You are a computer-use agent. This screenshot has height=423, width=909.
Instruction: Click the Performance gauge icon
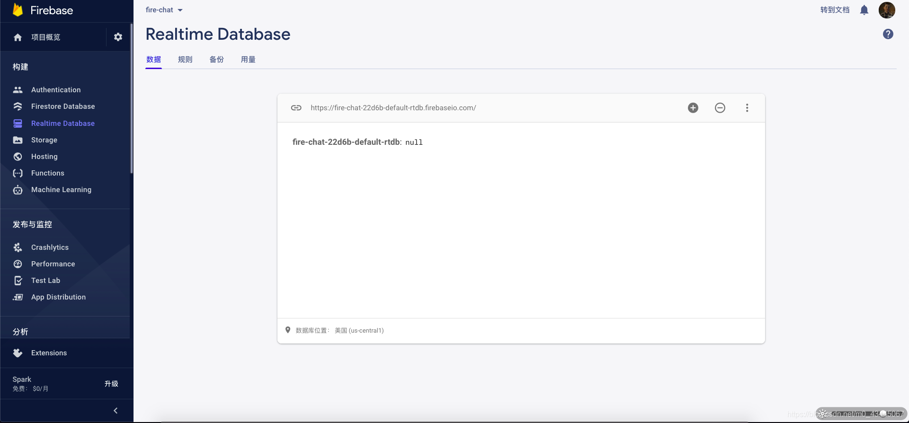[x=18, y=264]
